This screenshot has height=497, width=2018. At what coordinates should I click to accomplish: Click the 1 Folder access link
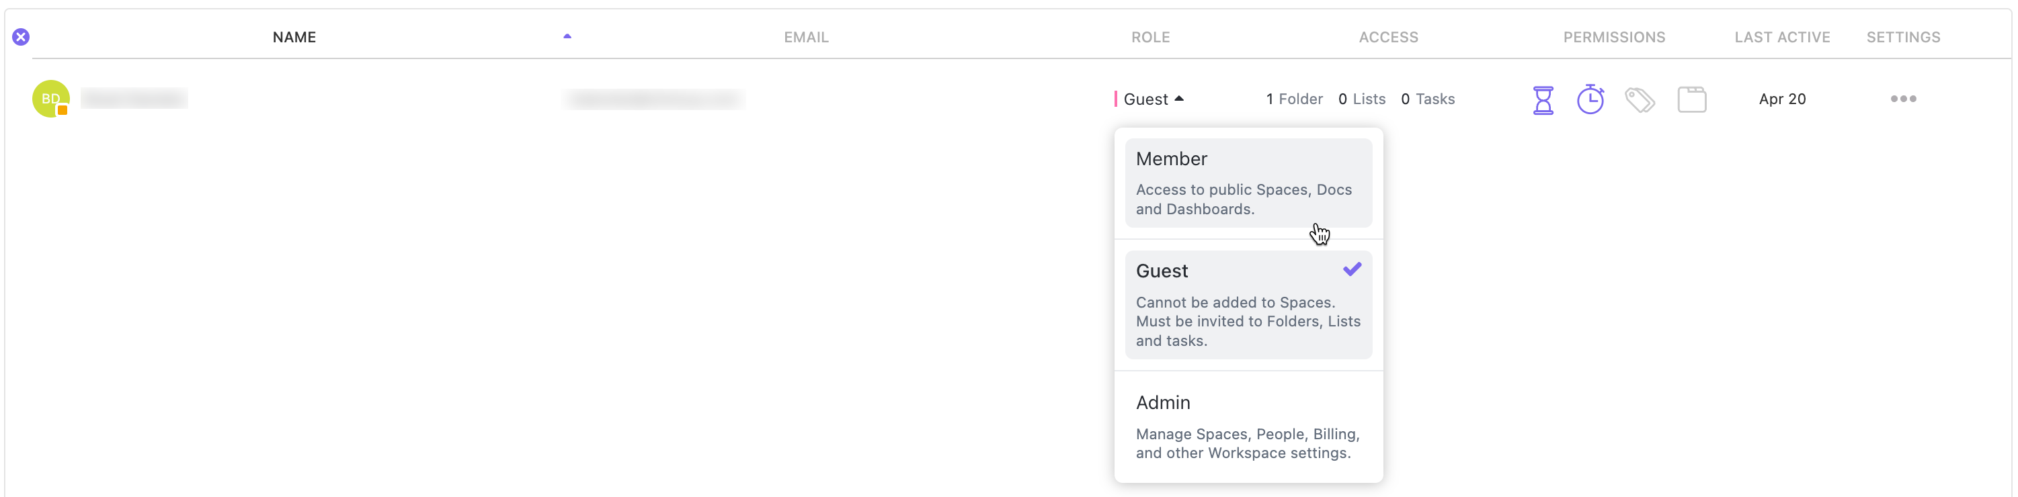1294,99
